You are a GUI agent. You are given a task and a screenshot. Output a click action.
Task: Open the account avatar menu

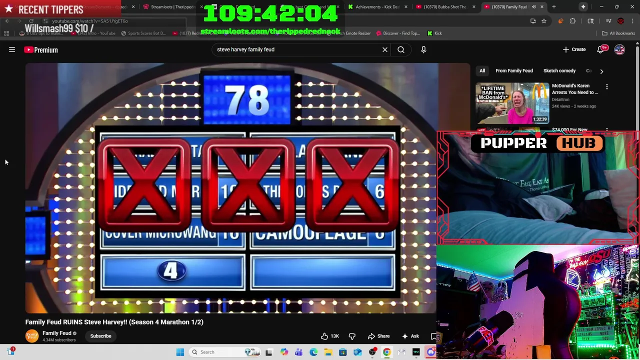(x=619, y=49)
